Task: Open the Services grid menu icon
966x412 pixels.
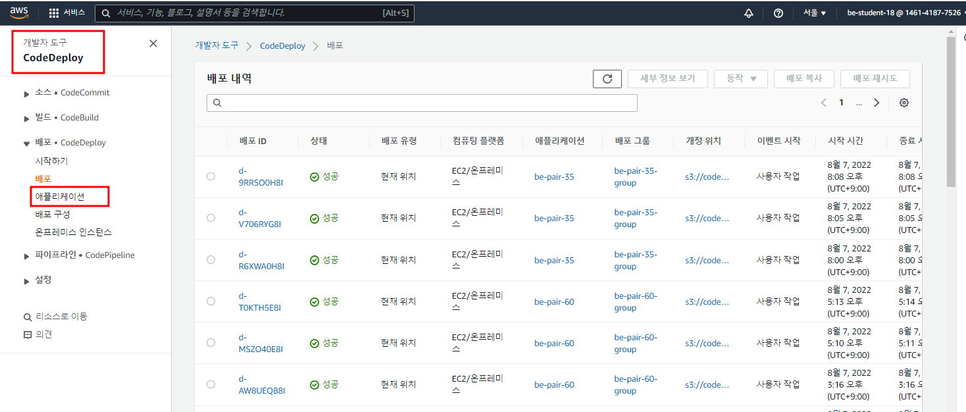Action: [54, 13]
